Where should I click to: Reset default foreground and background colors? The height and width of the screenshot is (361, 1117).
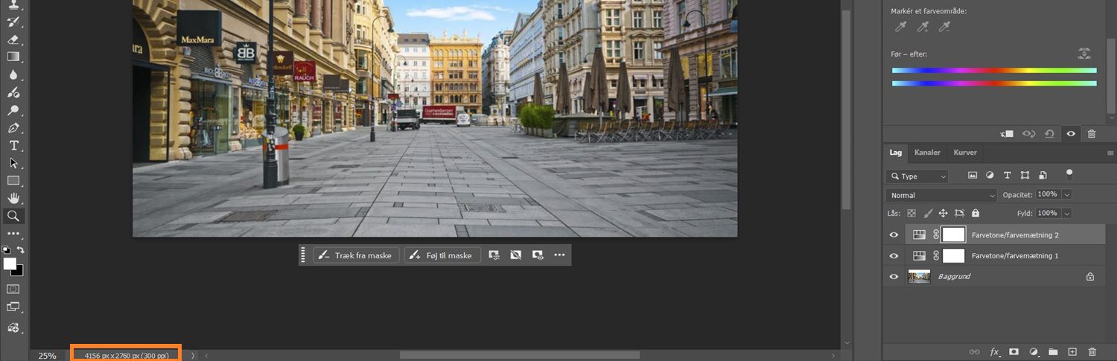6,250
